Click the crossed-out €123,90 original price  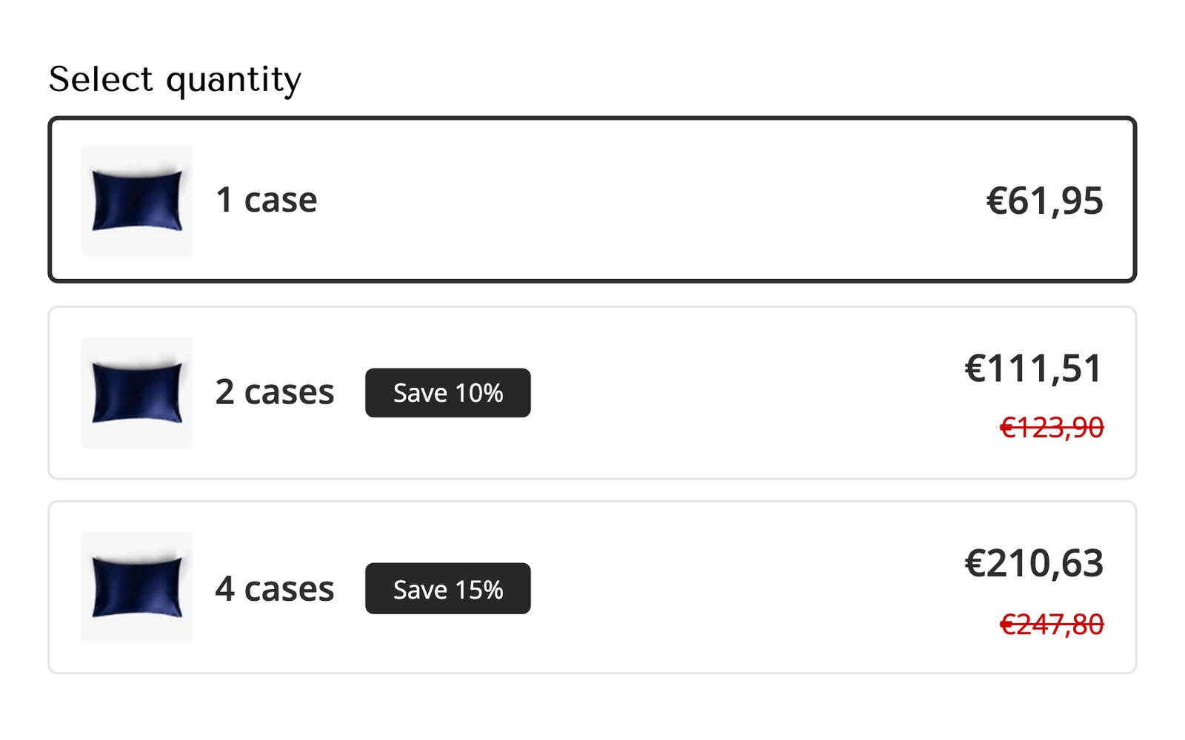point(1052,428)
